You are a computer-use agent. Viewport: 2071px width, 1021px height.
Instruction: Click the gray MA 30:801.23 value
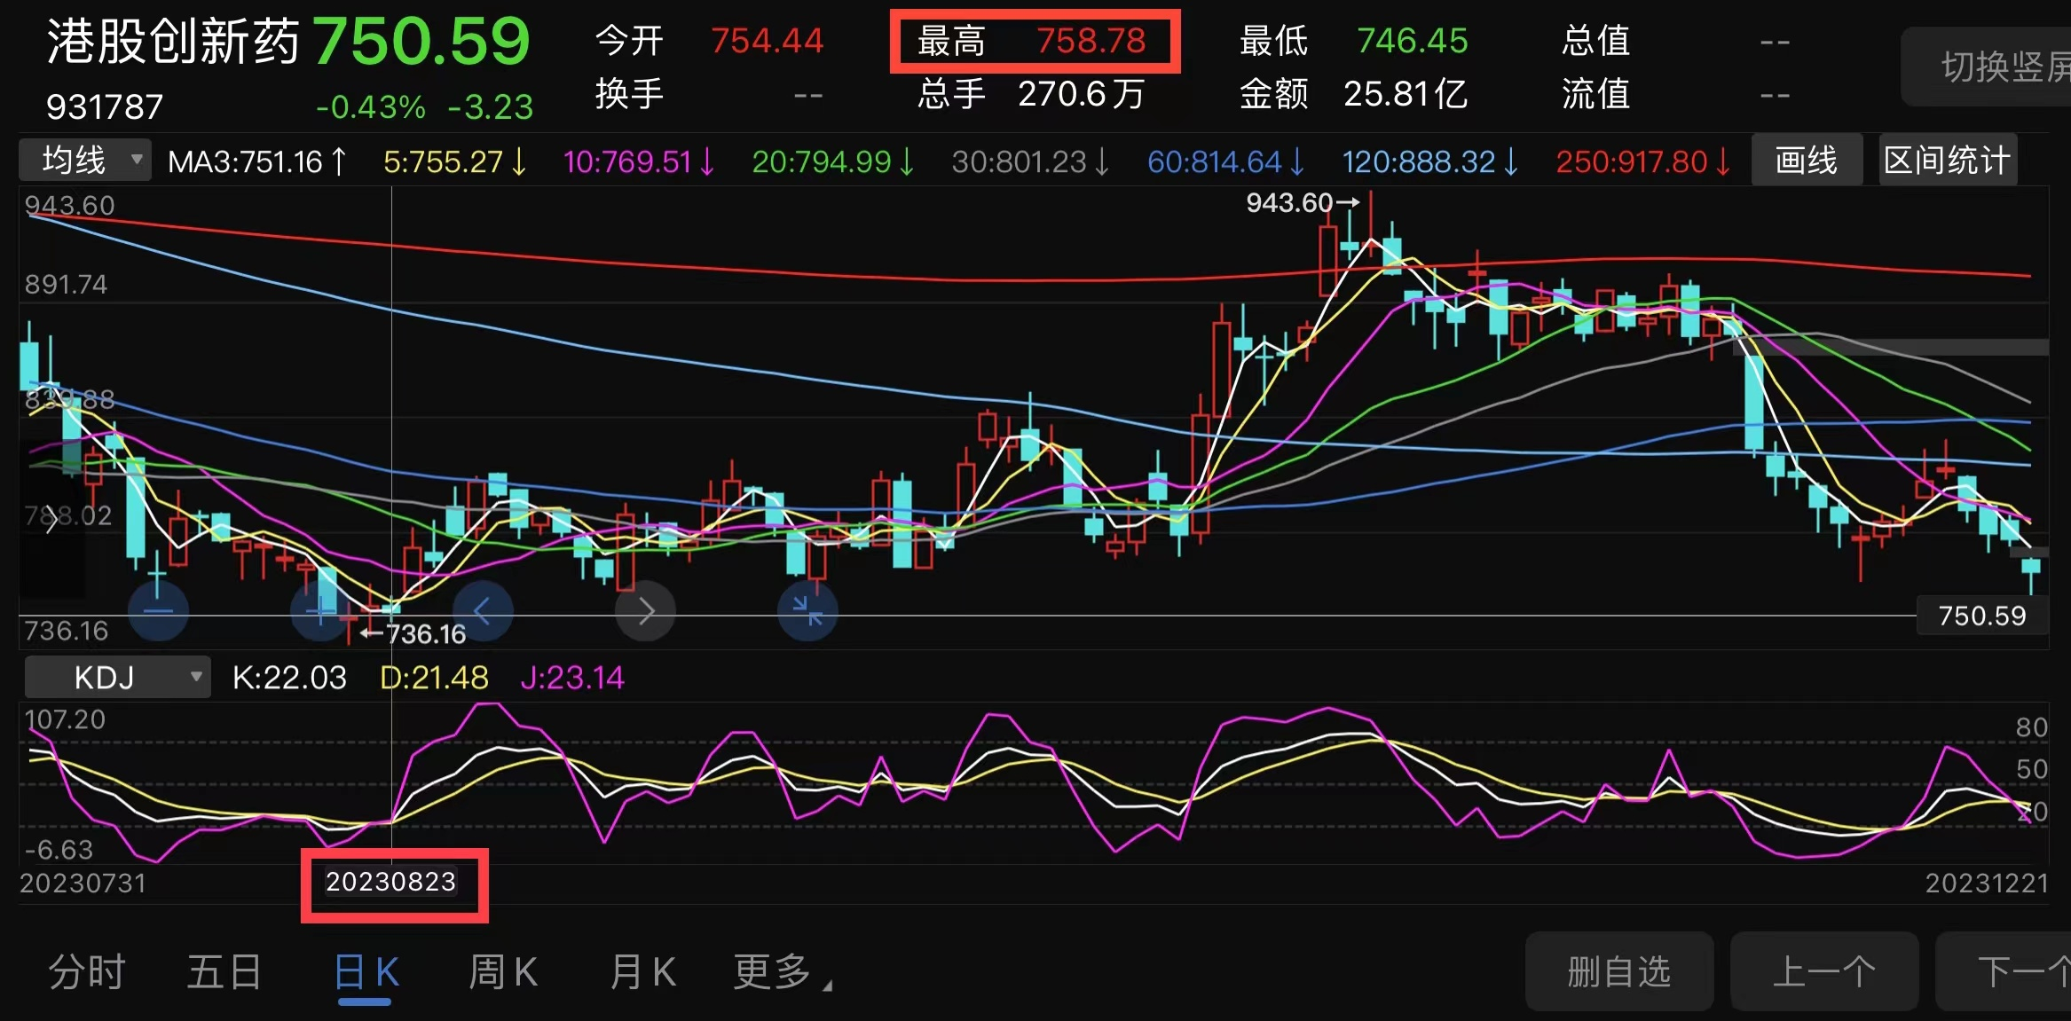point(1030,161)
